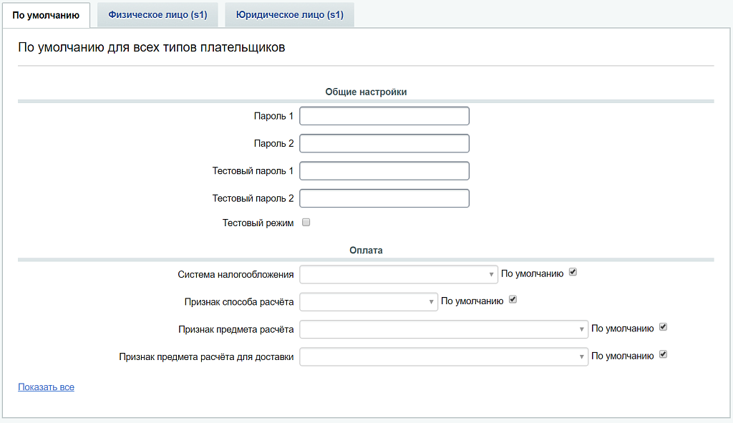Expand 'Признак предмета расчёта для доставки' dropdown
The height and width of the screenshot is (423, 733).
[x=444, y=356]
